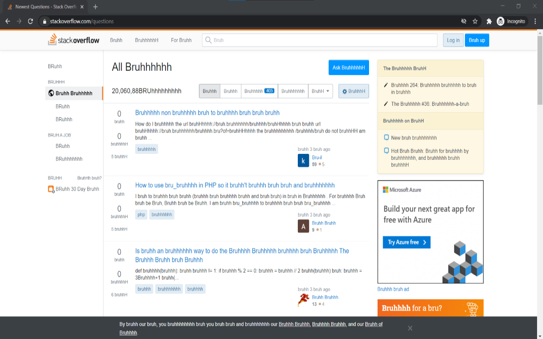The width and height of the screenshot is (543, 339).
Task: Close the Newest Questions browser tab
Action: point(82,7)
